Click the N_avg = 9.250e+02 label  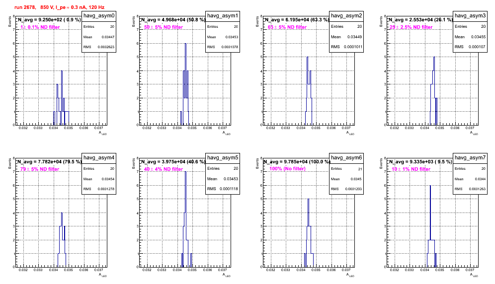click(49, 19)
